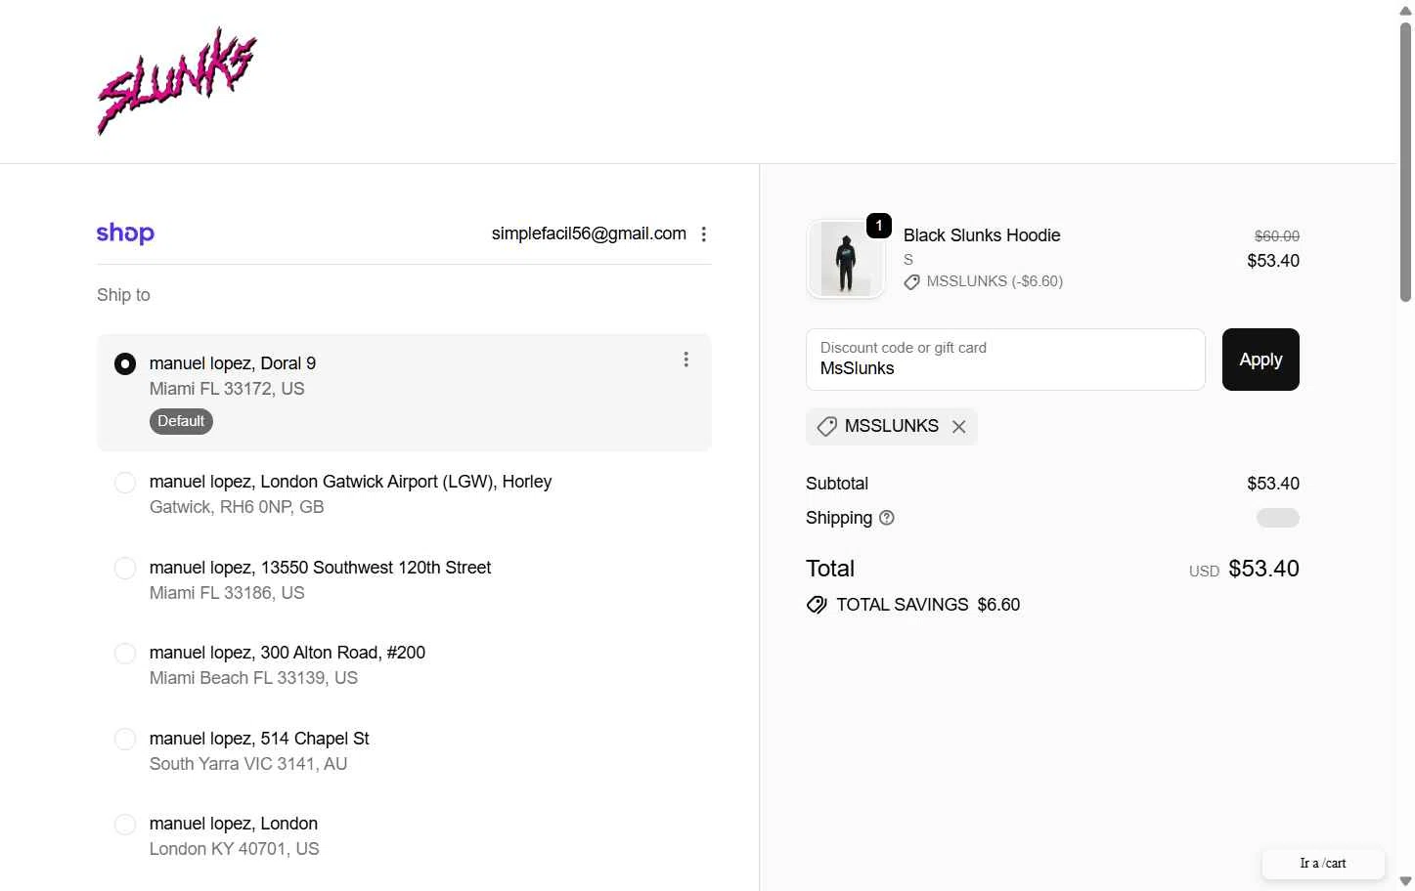Click the scrollbar down arrow
Image resolution: width=1415 pixels, height=891 pixels.
click(x=1405, y=881)
